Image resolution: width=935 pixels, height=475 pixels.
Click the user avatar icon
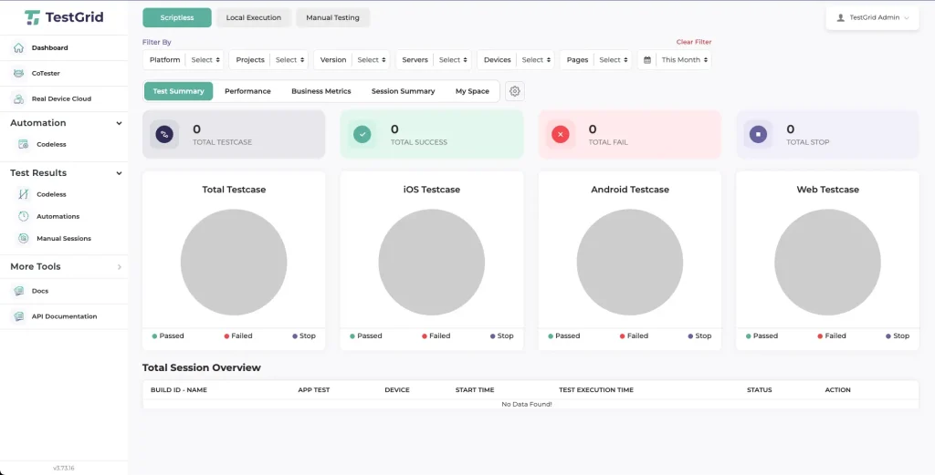click(x=841, y=18)
